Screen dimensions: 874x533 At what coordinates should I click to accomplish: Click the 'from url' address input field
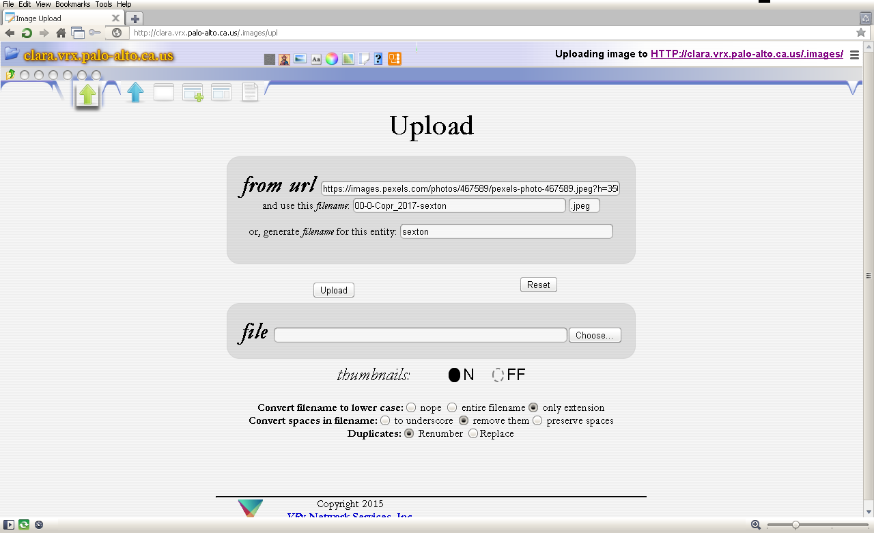470,189
